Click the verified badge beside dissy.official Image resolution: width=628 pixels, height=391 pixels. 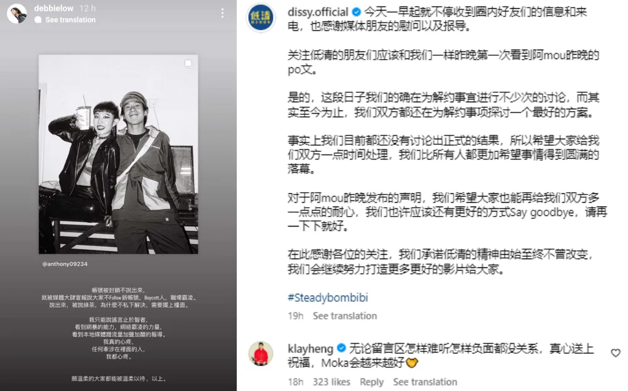[x=356, y=12]
